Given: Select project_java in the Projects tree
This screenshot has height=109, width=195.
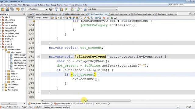Looking at the screenshot, I should pyautogui.click(x=9, y=47).
